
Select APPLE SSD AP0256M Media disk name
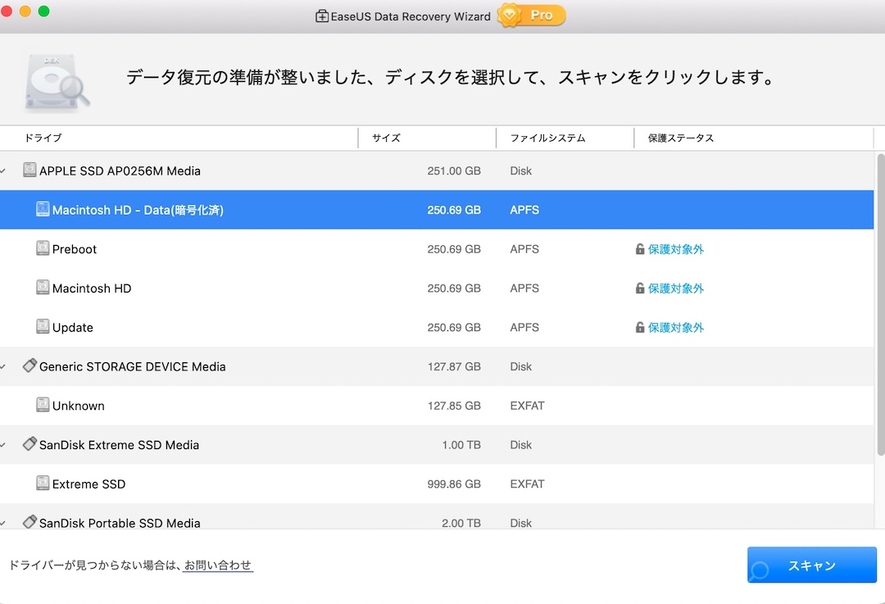[x=120, y=171]
